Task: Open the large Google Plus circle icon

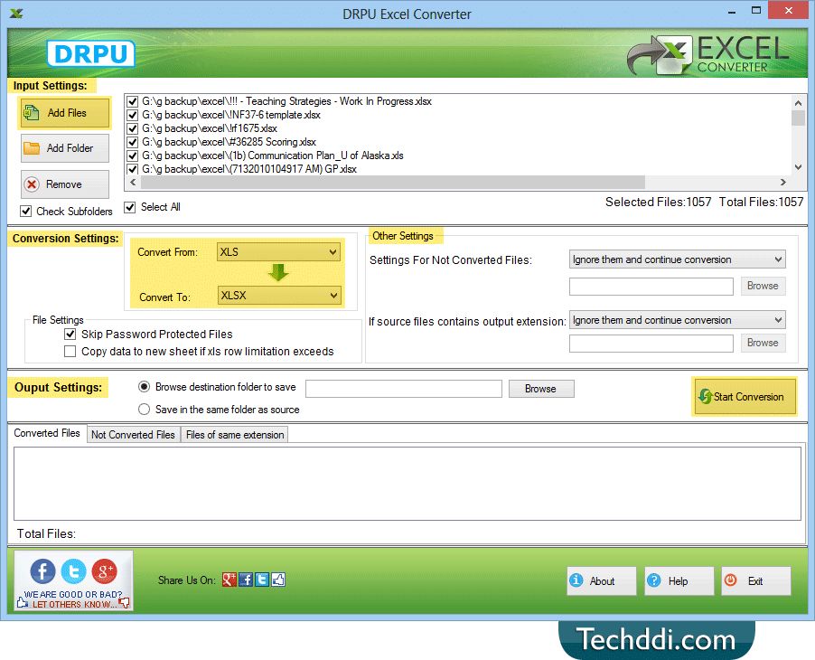Action: point(105,570)
